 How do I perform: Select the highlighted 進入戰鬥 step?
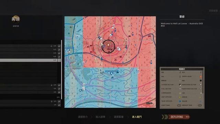(137, 117)
